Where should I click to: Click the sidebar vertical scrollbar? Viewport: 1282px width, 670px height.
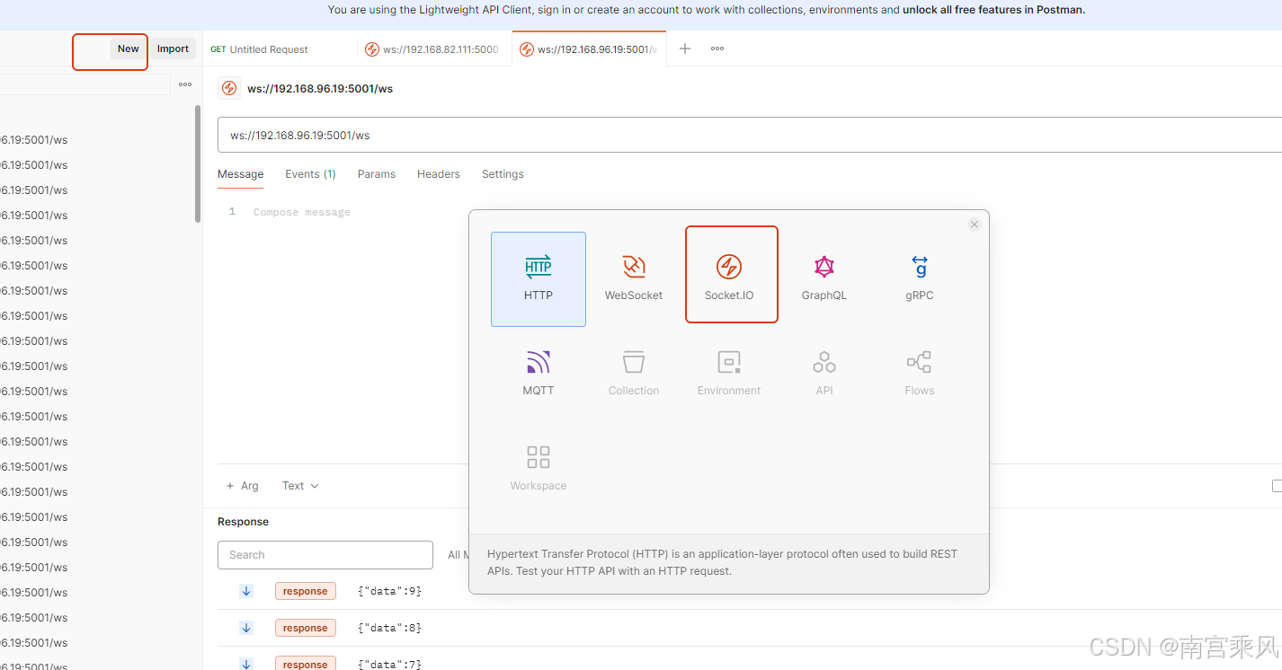coord(198,163)
